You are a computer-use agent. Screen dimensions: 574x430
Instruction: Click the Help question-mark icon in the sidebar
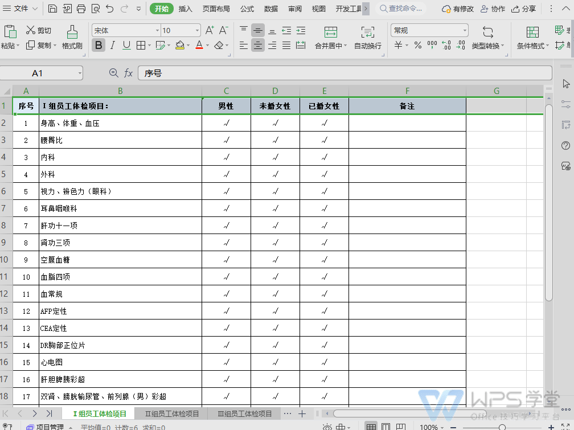pos(565,146)
